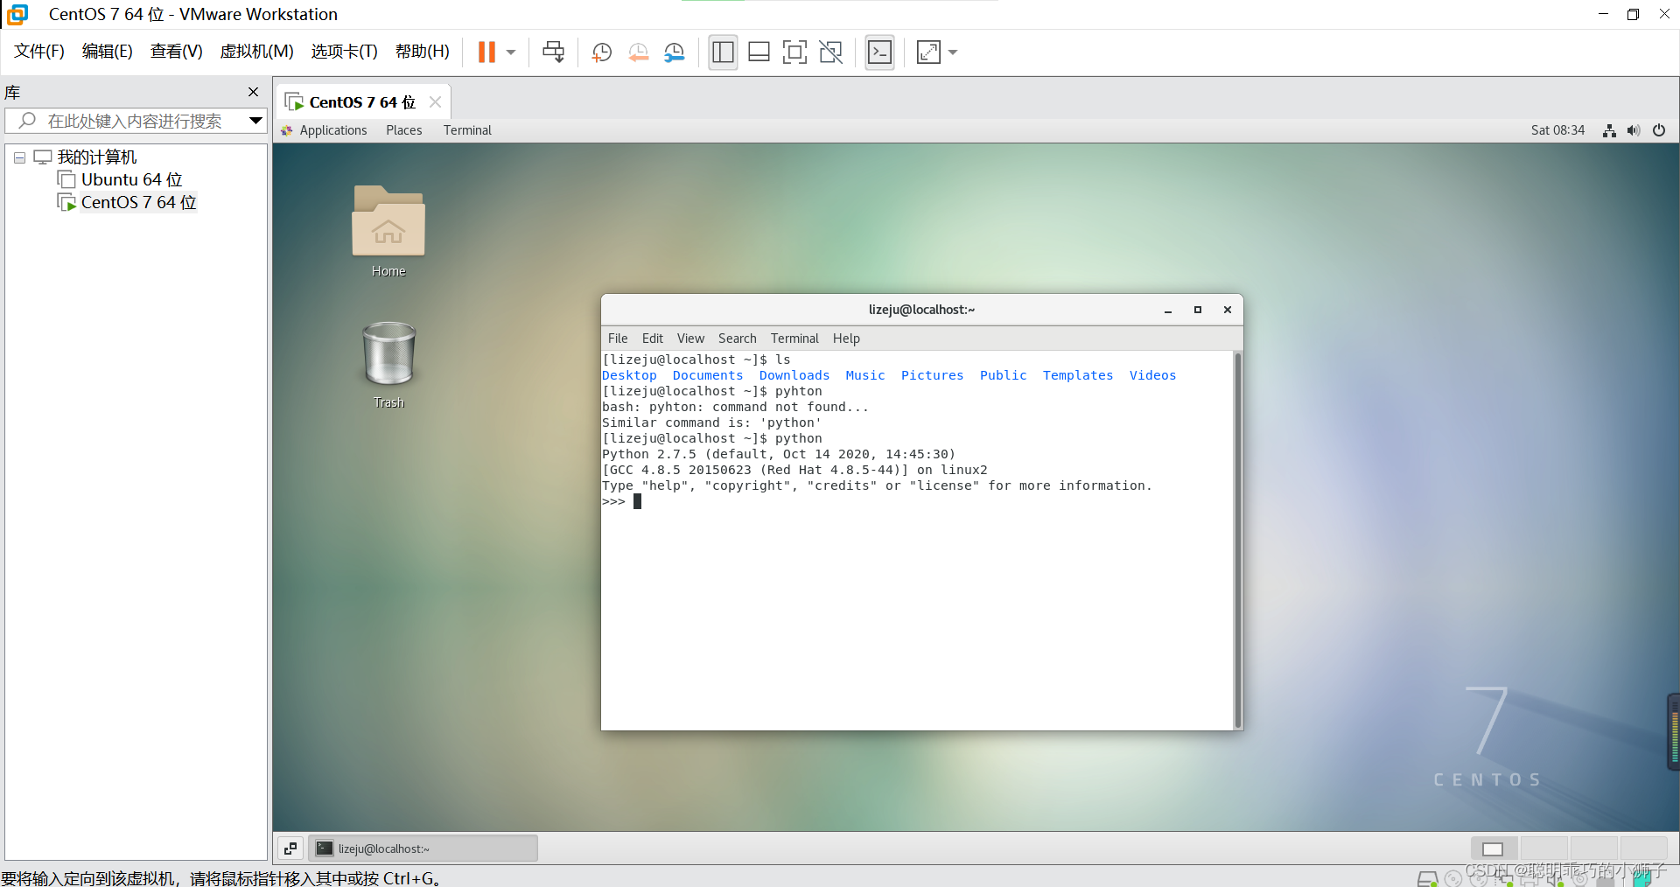The image size is (1680, 887).
Task: Close the CentOS 7 64 位 tab
Action: click(435, 102)
